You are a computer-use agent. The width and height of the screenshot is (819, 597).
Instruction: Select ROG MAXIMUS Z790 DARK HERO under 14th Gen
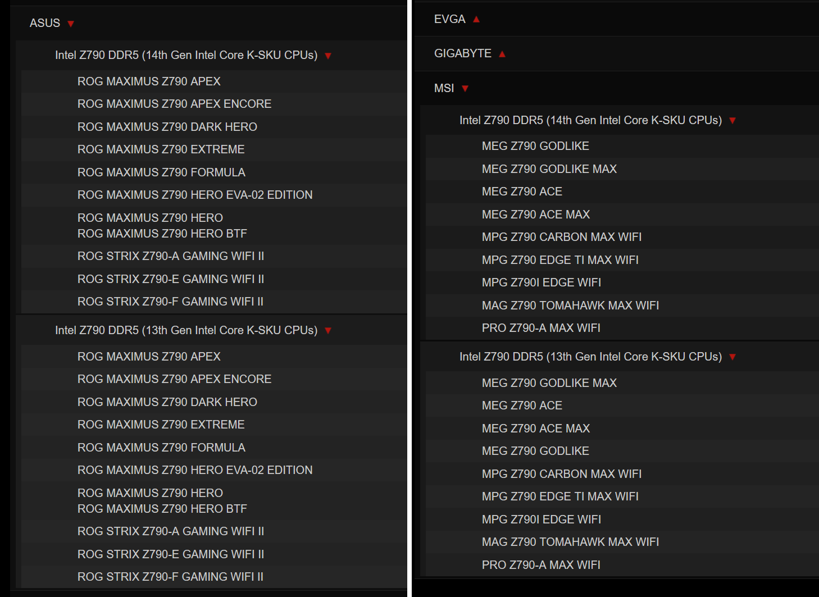167,127
